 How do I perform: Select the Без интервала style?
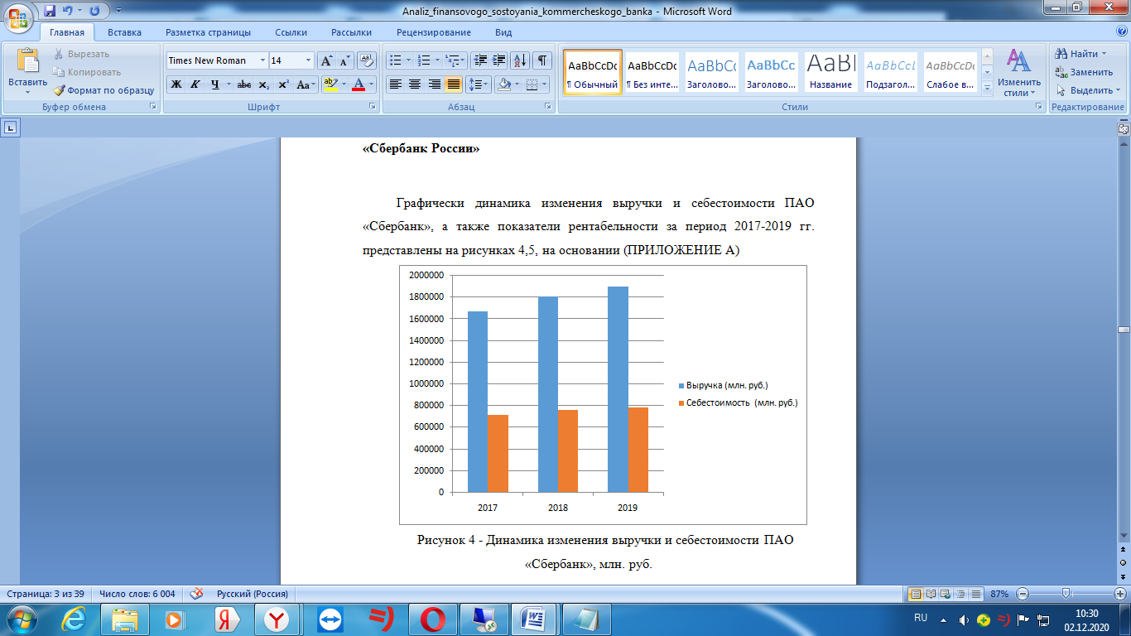[x=652, y=72]
